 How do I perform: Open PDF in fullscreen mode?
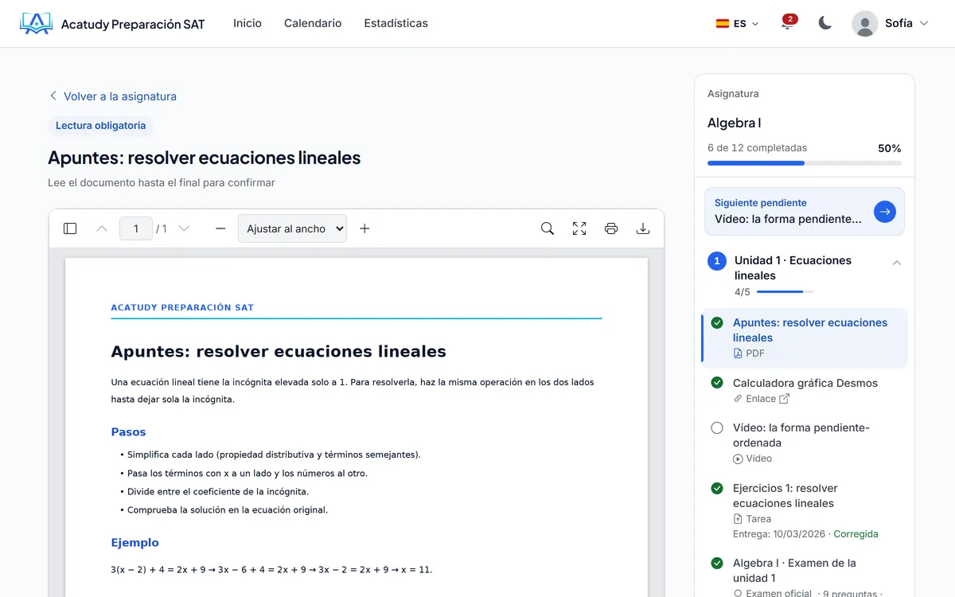579,228
